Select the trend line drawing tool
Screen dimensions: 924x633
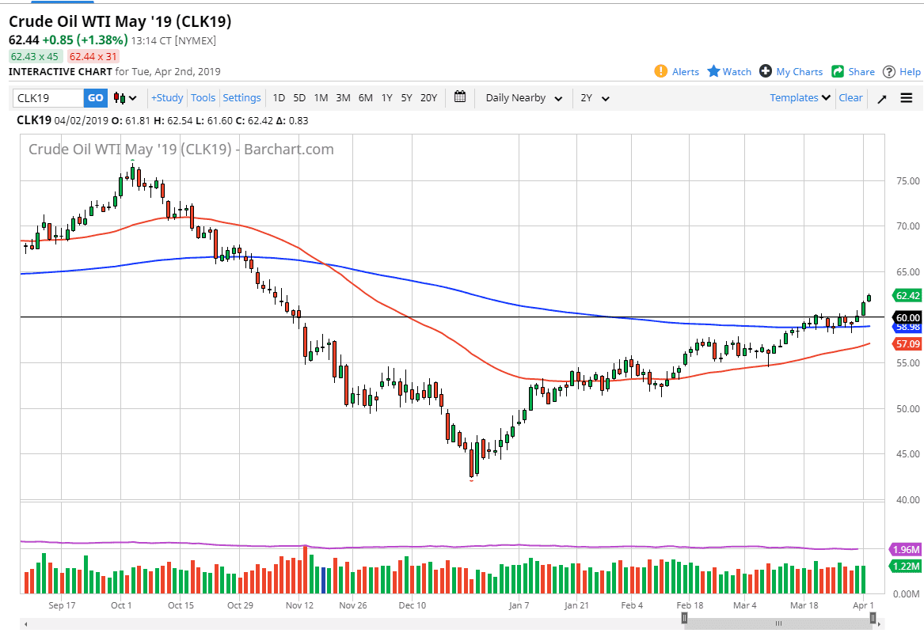click(881, 98)
